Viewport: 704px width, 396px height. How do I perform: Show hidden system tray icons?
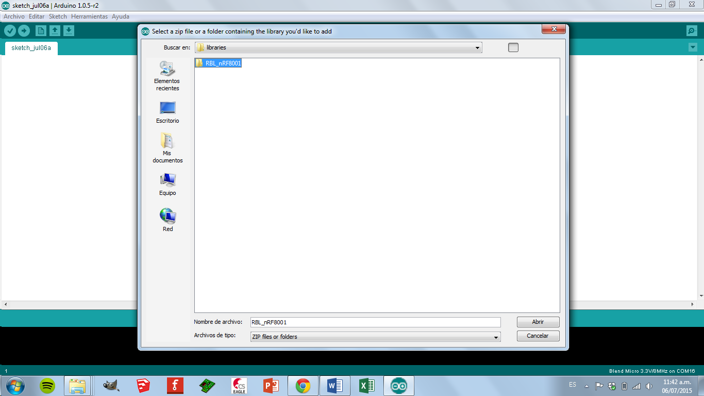click(586, 386)
